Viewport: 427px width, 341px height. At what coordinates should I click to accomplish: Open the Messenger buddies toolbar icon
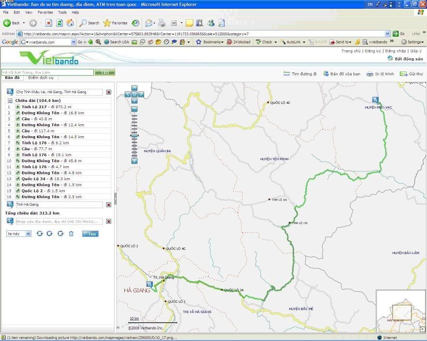pyautogui.click(x=211, y=23)
